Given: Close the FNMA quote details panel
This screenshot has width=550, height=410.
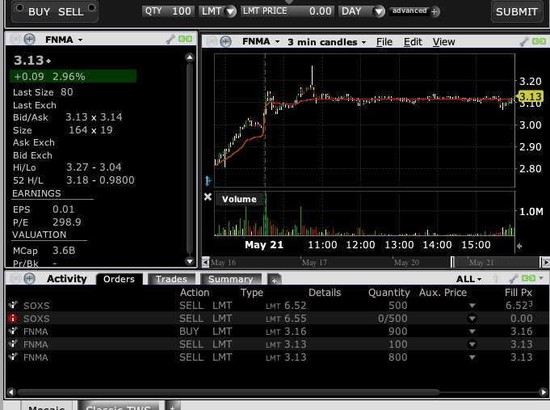Looking at the screenshot, I should (15, 39).
